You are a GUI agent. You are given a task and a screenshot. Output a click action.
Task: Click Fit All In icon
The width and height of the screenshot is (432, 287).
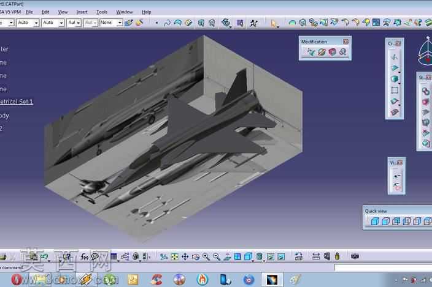pyautogui.click(x=174, y=257)
